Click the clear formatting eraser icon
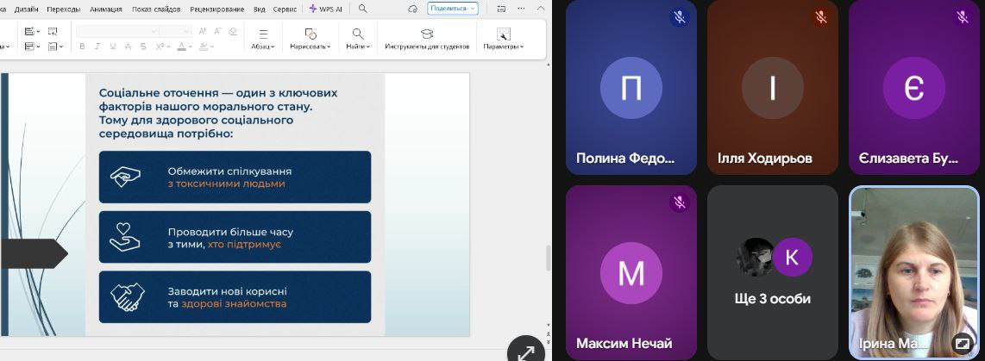This screenshot has height=361, width=985. [232, 31]
